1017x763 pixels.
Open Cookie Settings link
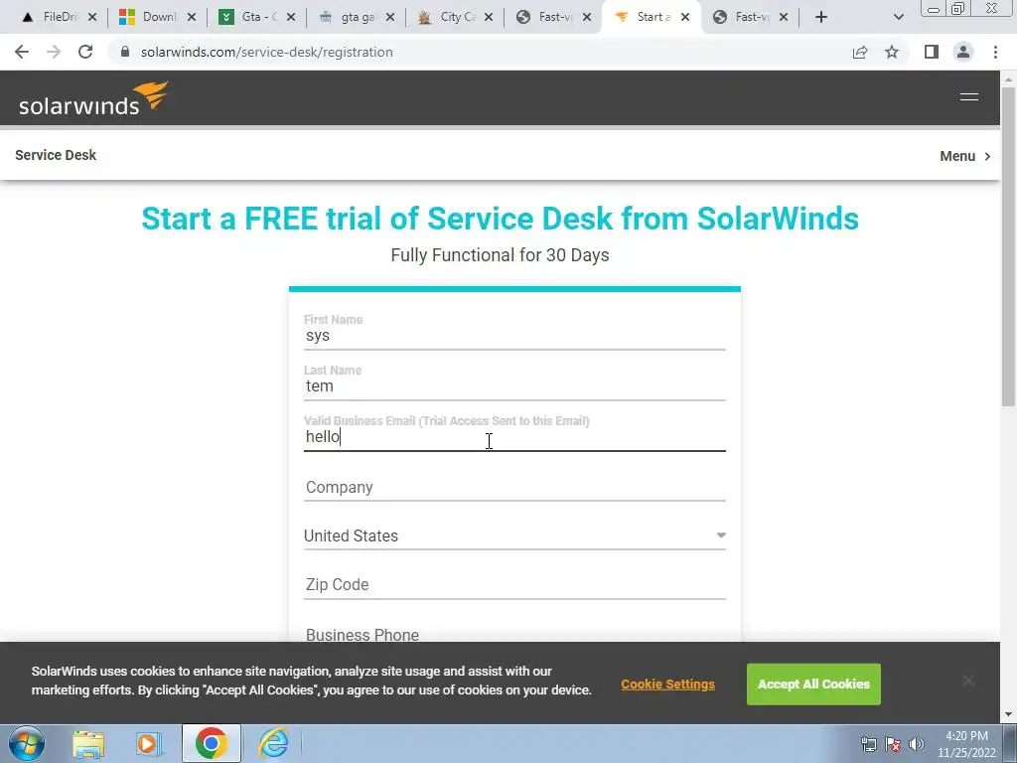(668, 684)
